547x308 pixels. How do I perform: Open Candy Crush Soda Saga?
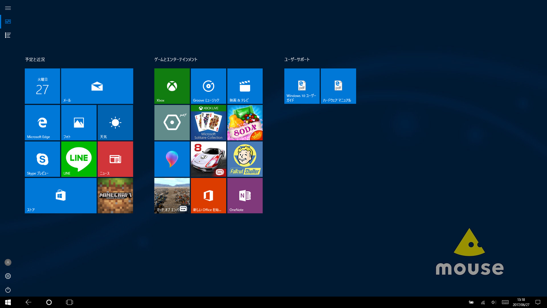(x=244, y=122)
